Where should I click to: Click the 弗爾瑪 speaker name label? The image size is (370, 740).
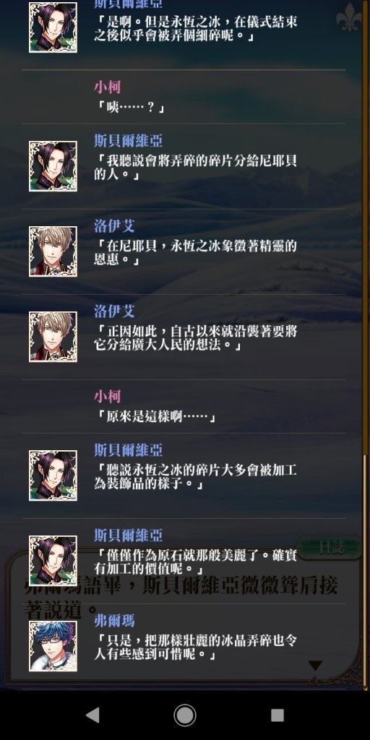(x=113, y=620)
